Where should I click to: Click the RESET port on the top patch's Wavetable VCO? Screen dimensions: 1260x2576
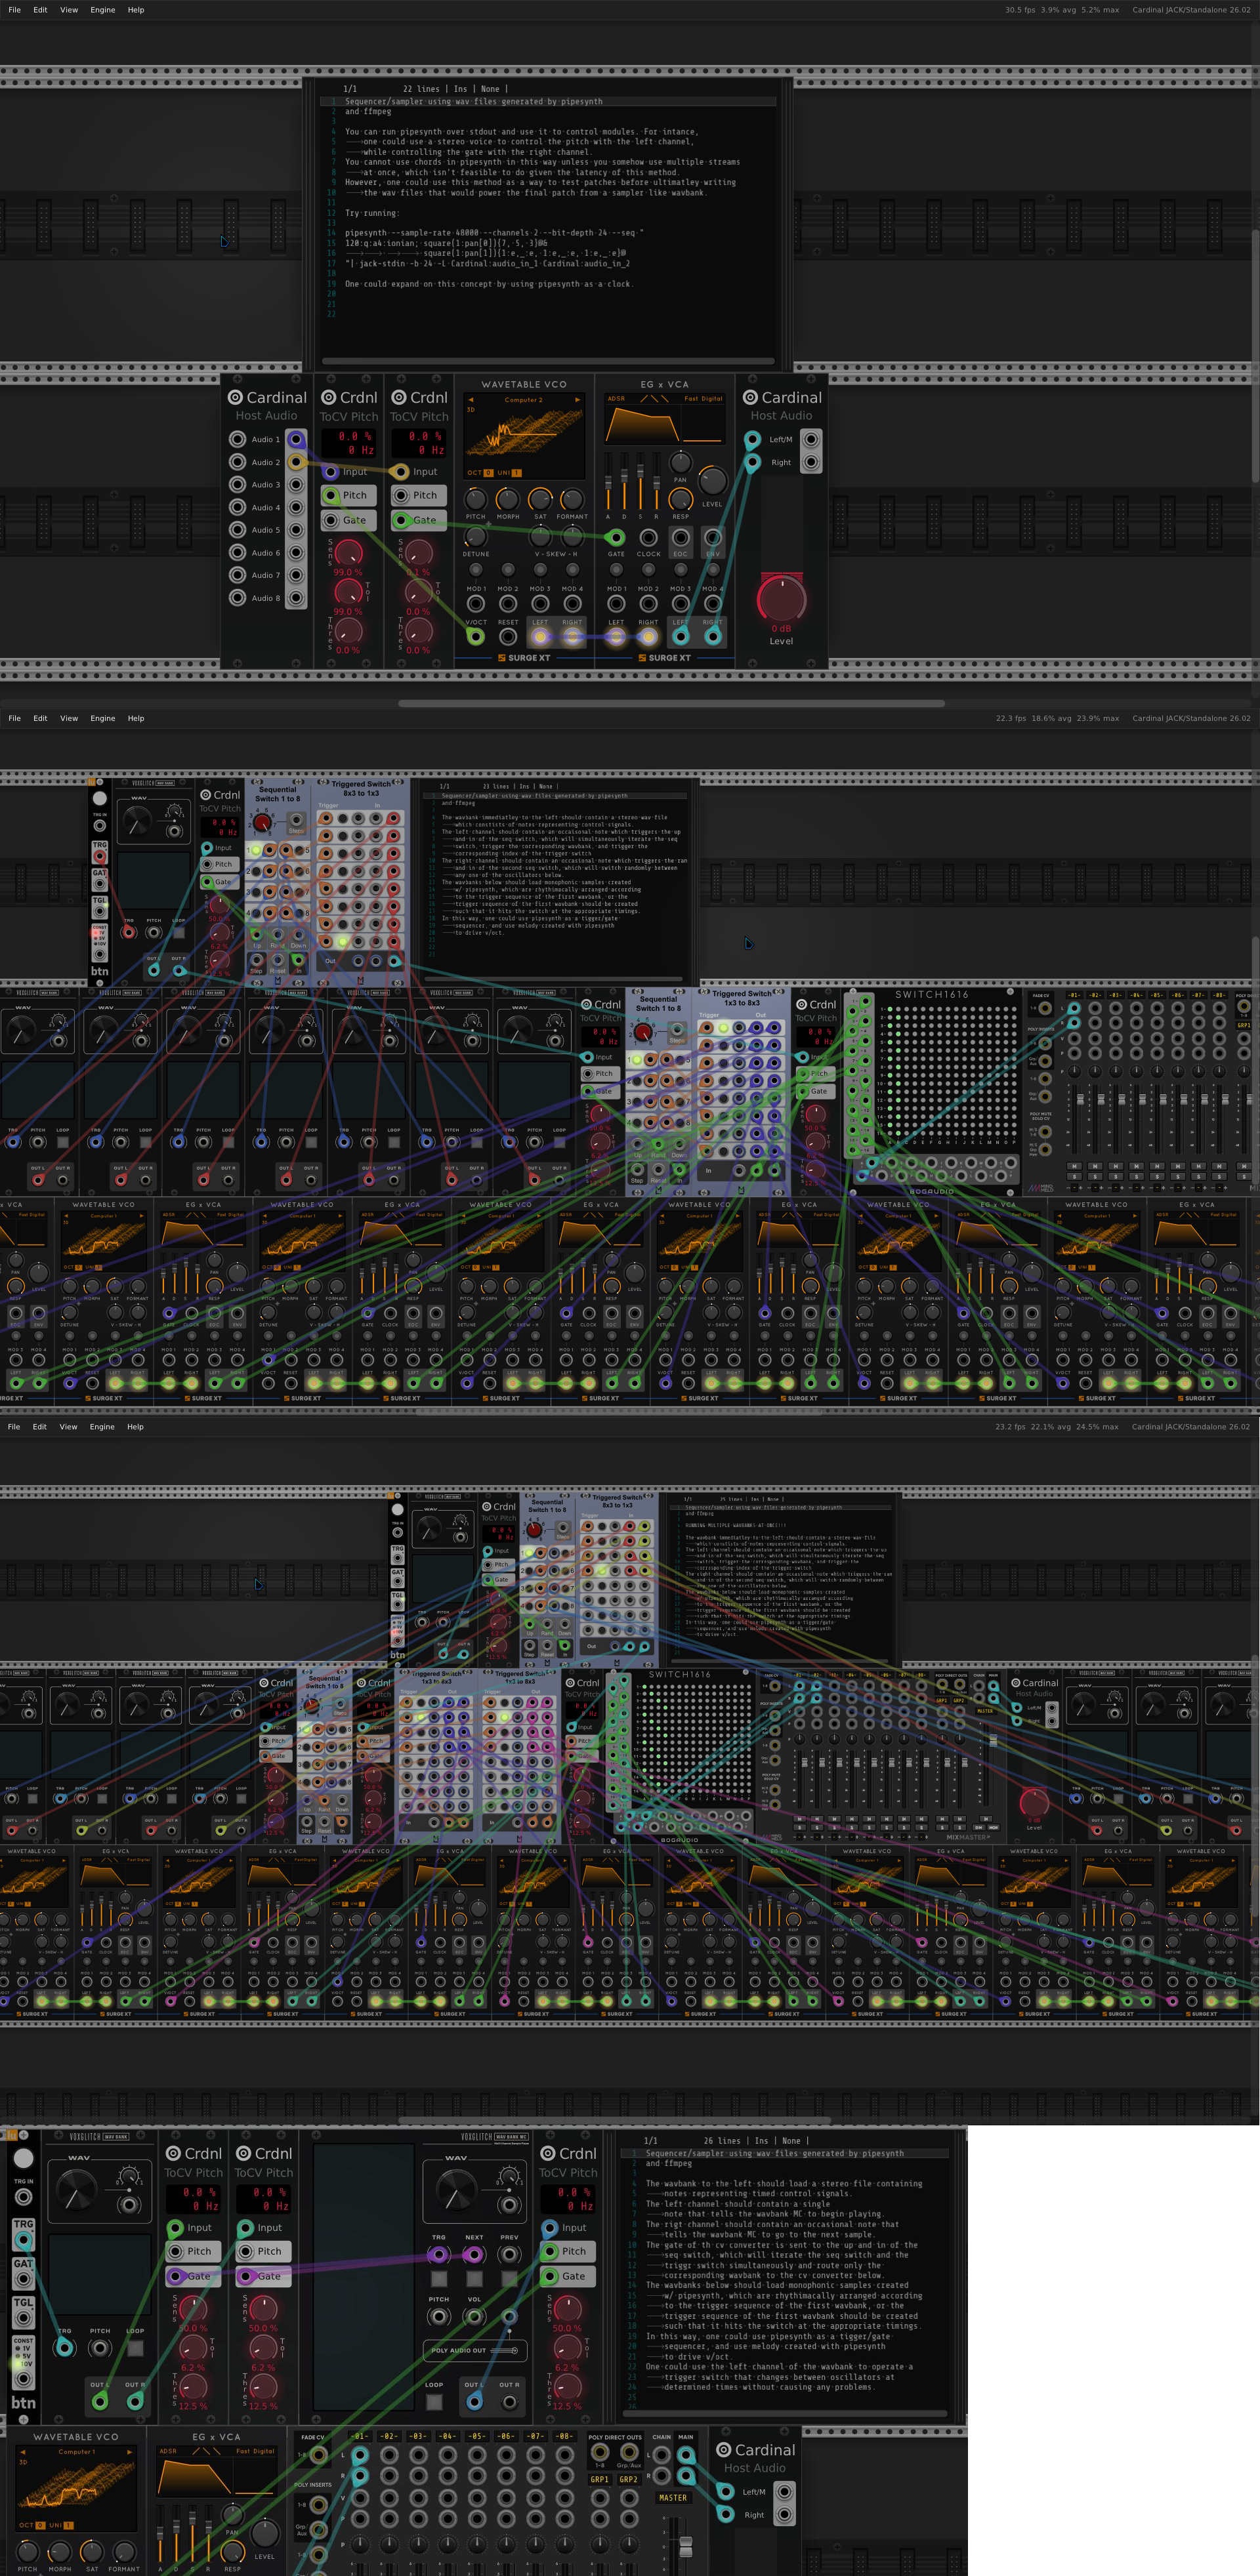point(509,636)
